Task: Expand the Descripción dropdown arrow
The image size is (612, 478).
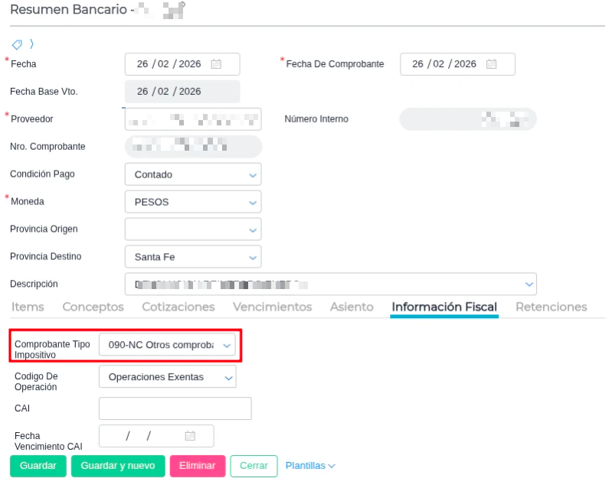Action: click(529, 285)
